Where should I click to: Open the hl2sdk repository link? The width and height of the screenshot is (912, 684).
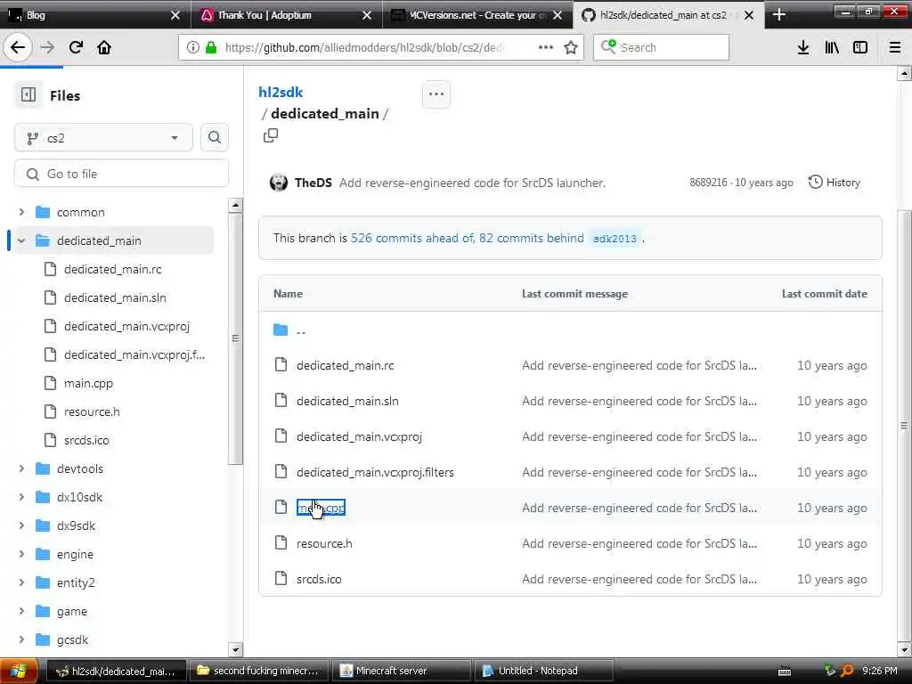point(281,92)
